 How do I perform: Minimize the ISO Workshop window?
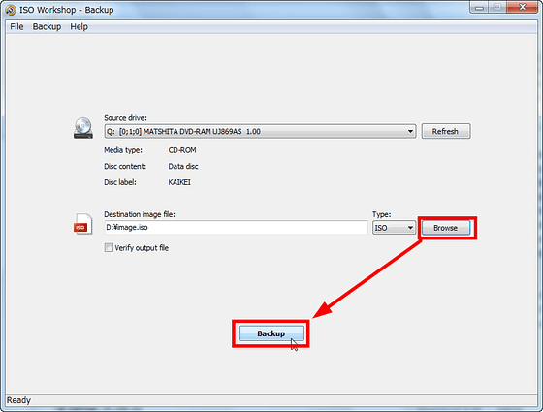479,8
